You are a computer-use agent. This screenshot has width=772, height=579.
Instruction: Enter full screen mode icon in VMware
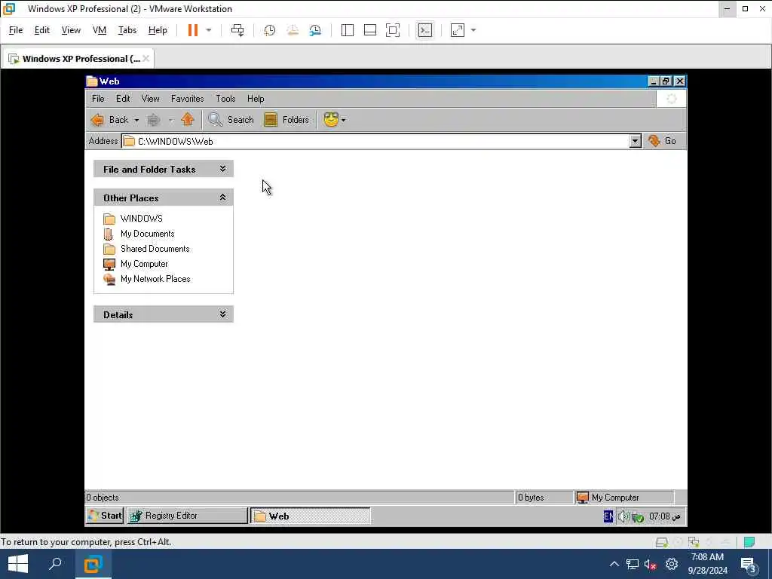pyautogui.click(x=392, y=30)
